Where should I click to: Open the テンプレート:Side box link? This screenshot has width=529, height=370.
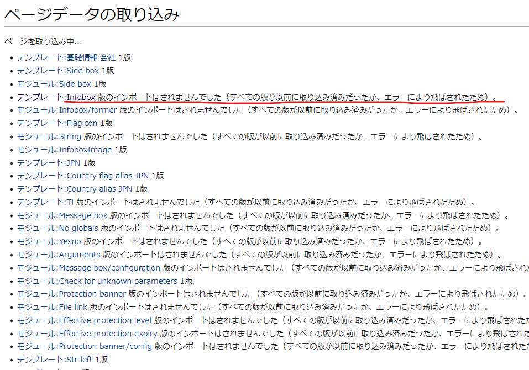coord(57,71)
